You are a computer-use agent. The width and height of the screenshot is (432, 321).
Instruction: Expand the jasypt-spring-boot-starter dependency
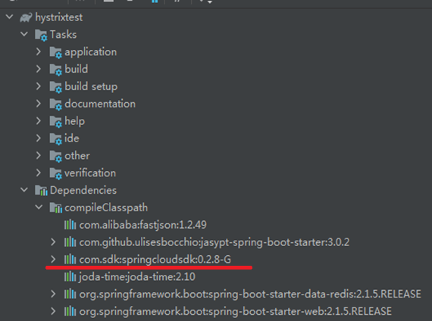coord(53,242)
